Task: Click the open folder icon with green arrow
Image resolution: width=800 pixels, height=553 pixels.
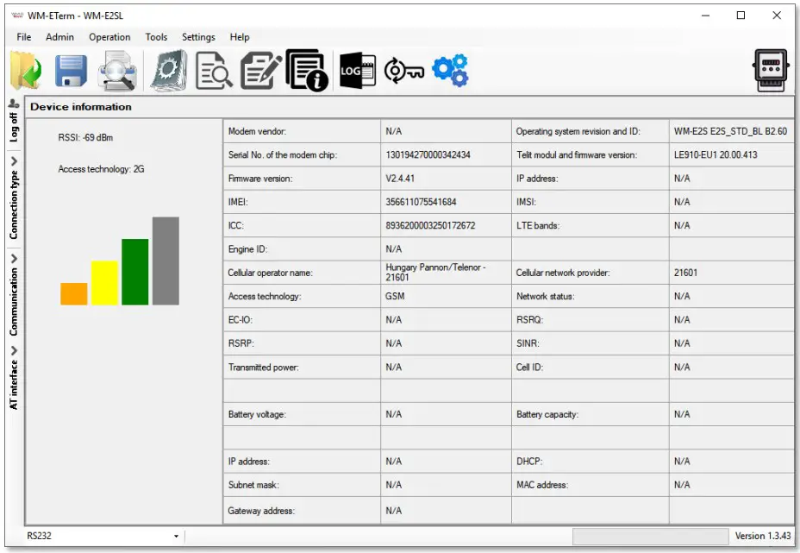Action: 26,71
